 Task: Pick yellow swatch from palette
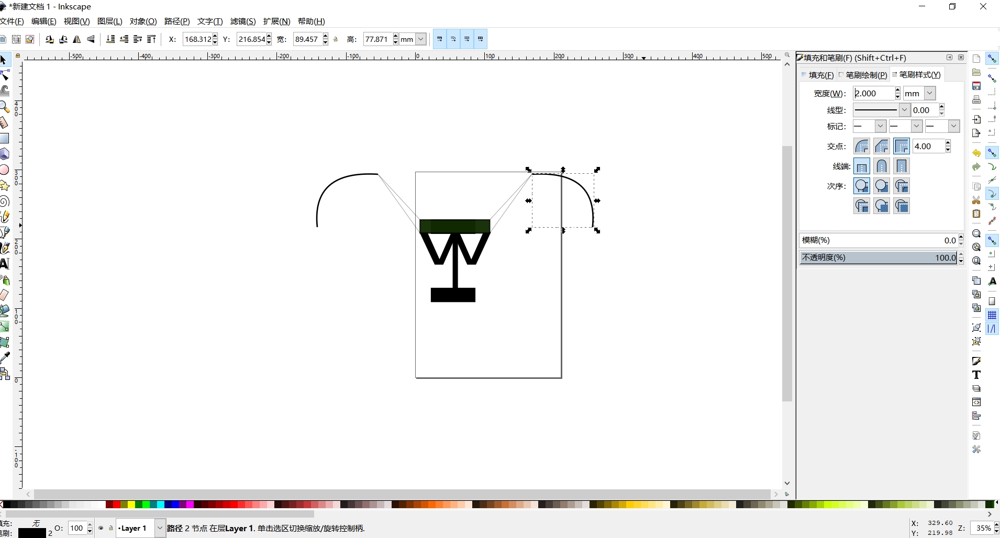tap(131, 505)
